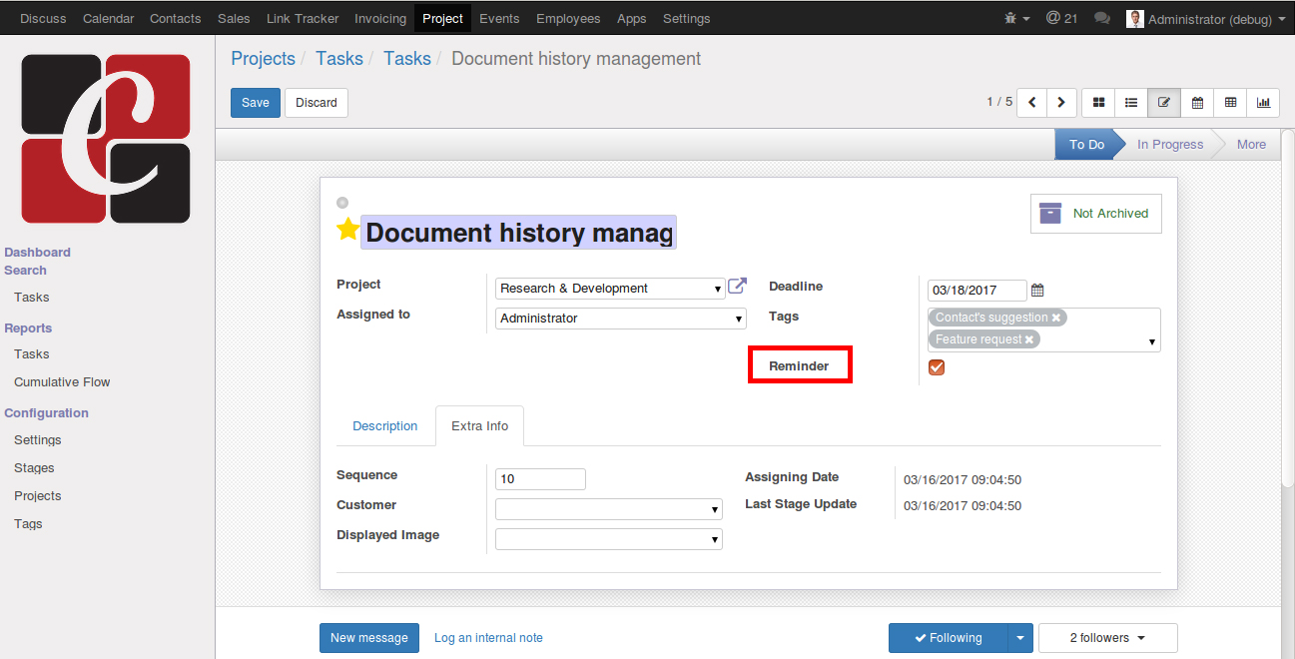The height and width of the screenshot is (659, 1295).
Task: Switch to kanban view
Action: point(1099,103)
